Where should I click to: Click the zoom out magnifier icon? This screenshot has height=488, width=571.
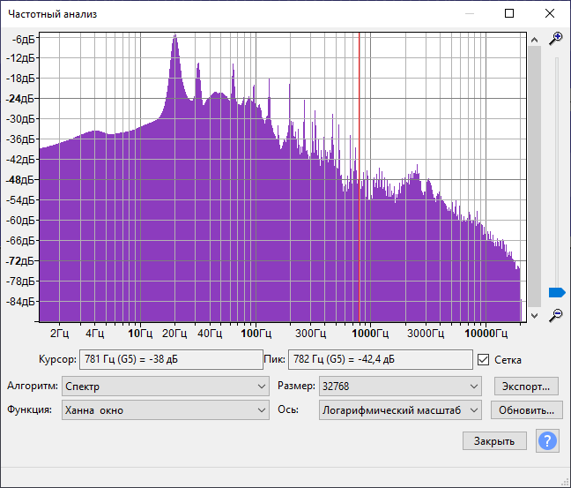pyautogui.click(x=555, y=315)
